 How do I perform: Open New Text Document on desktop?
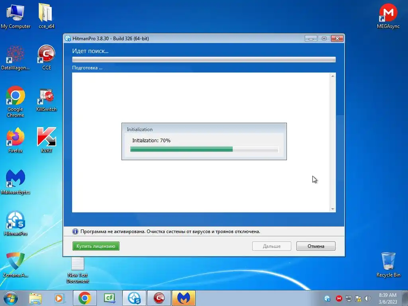coord(78,270)
